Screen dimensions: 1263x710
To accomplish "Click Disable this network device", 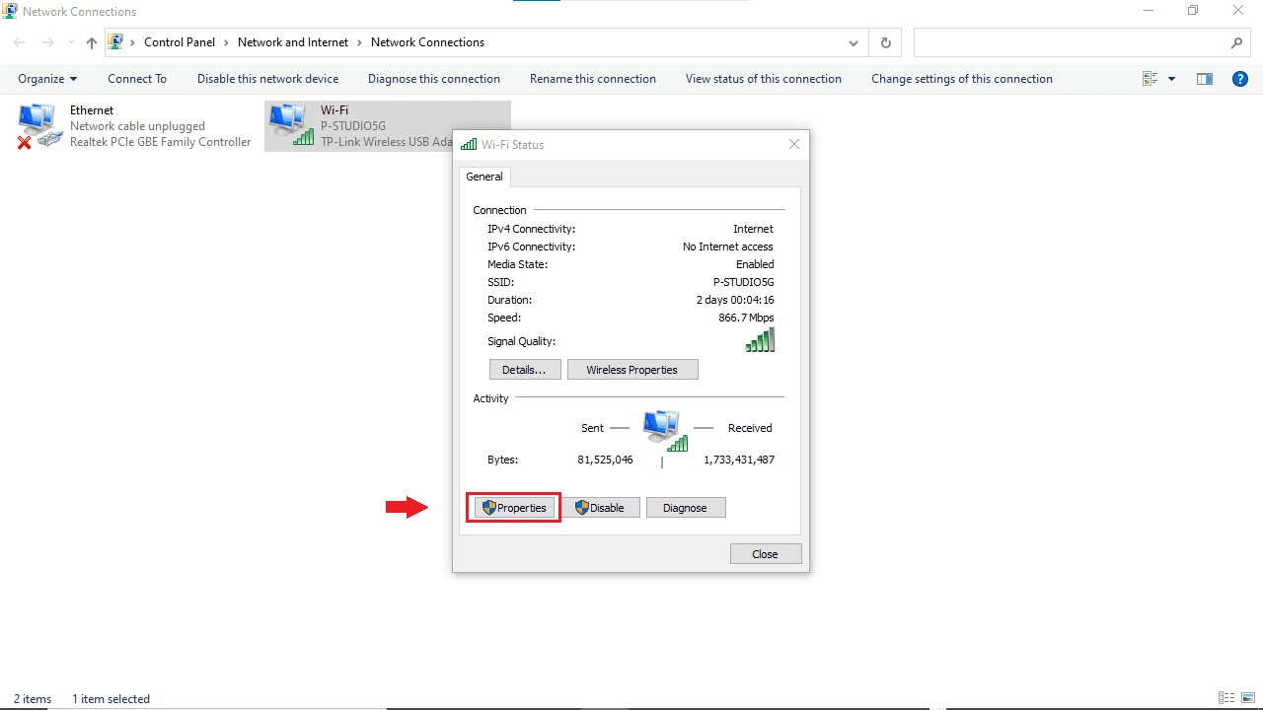I will (267, 79).
